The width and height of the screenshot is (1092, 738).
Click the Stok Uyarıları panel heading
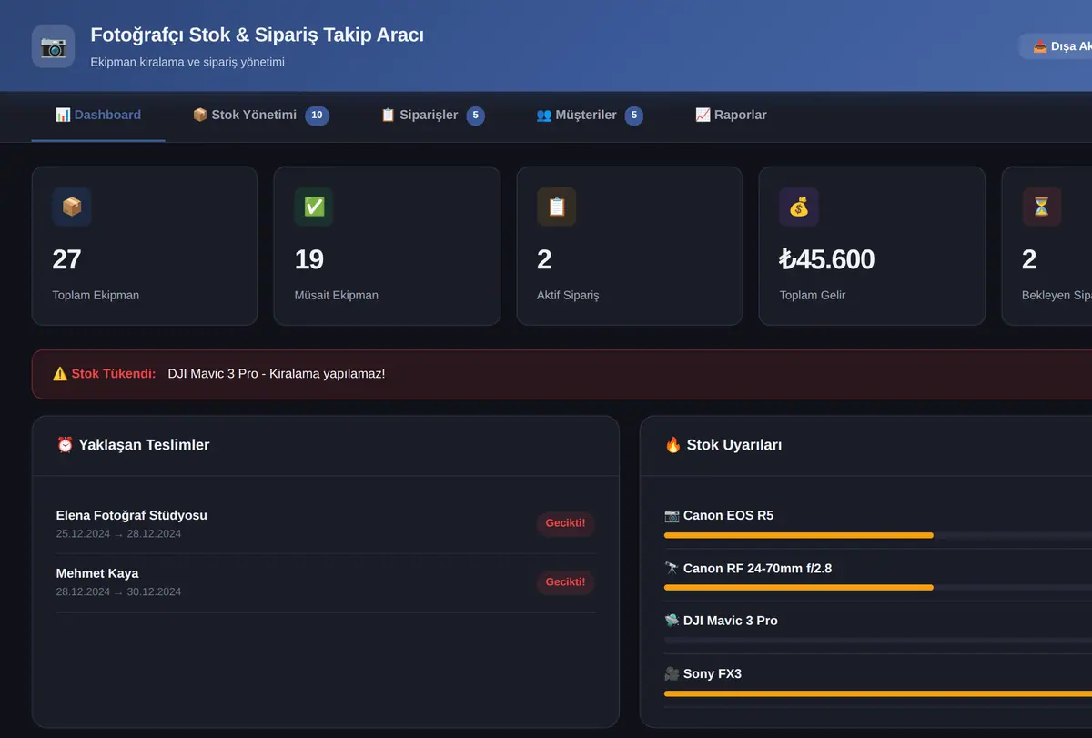point(723,445)
